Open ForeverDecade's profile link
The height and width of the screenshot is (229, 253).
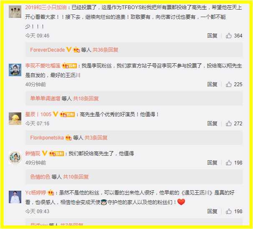point(48,50)
